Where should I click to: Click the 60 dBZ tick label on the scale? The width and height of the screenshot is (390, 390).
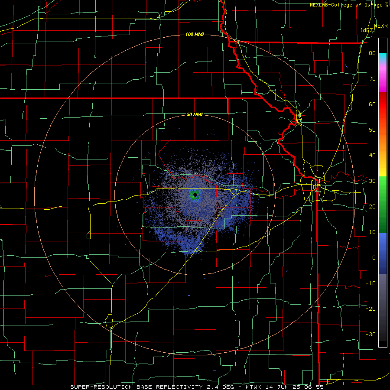click(372, 104)
